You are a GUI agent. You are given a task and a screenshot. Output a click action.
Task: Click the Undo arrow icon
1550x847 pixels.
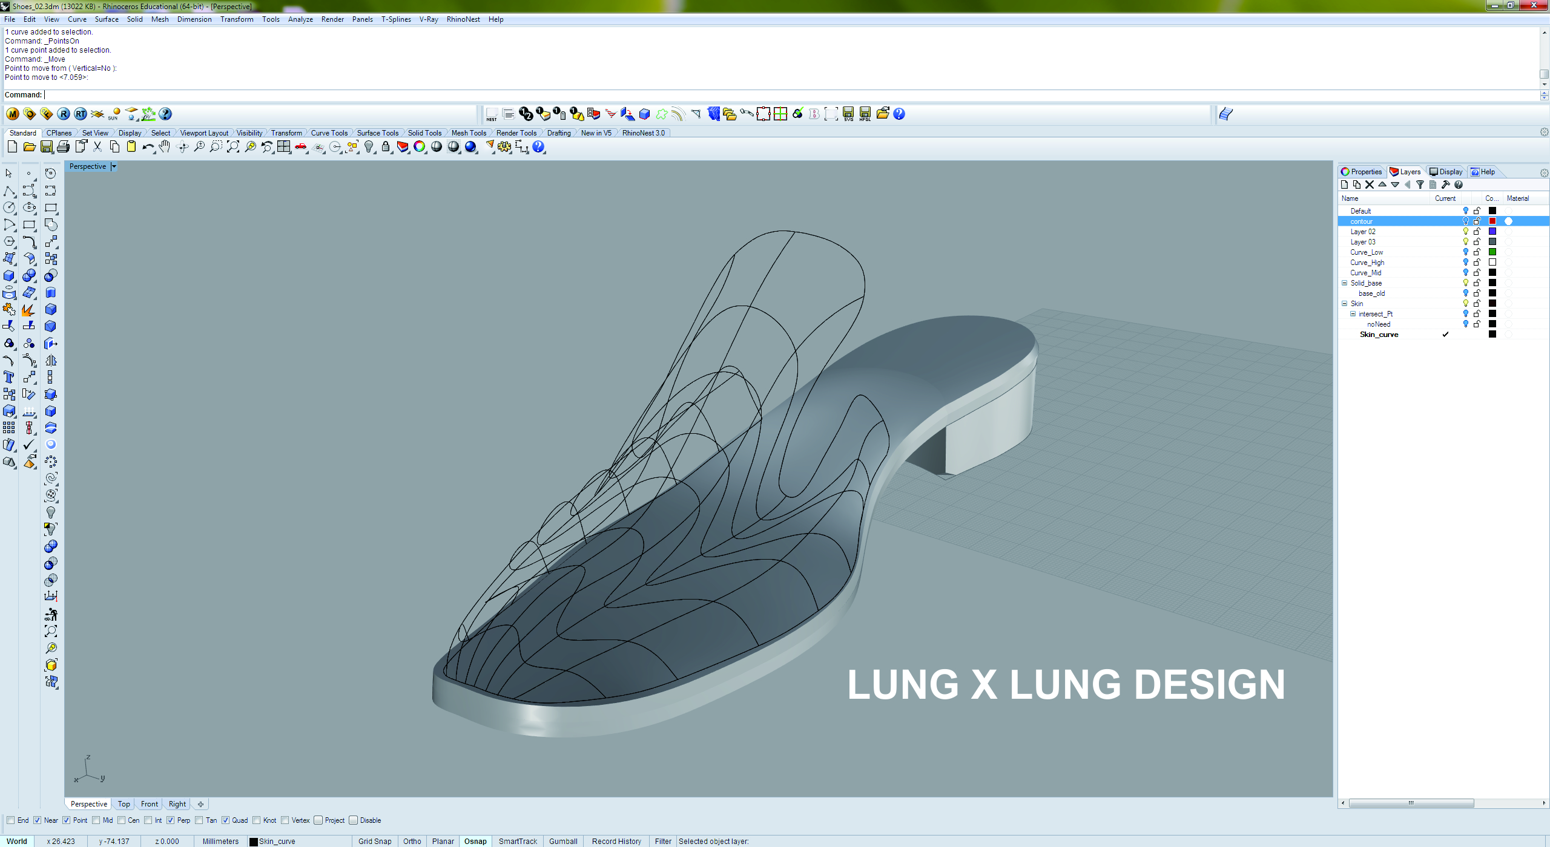[148, 147]
